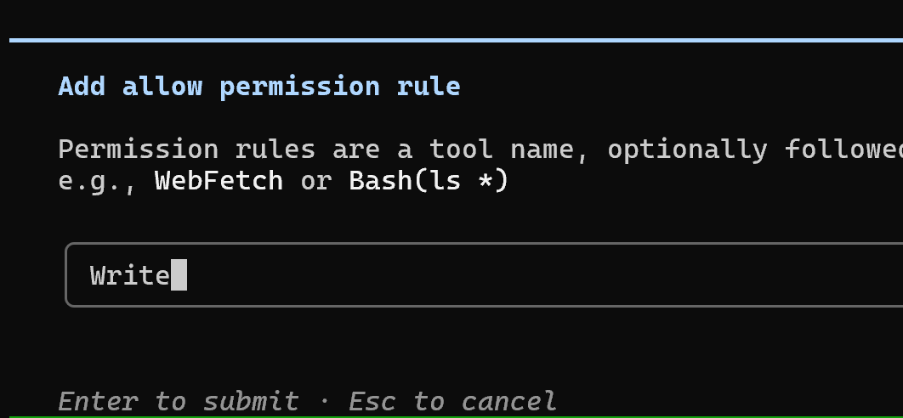Click the word "permission" in the blue heading

coord(300,88)
